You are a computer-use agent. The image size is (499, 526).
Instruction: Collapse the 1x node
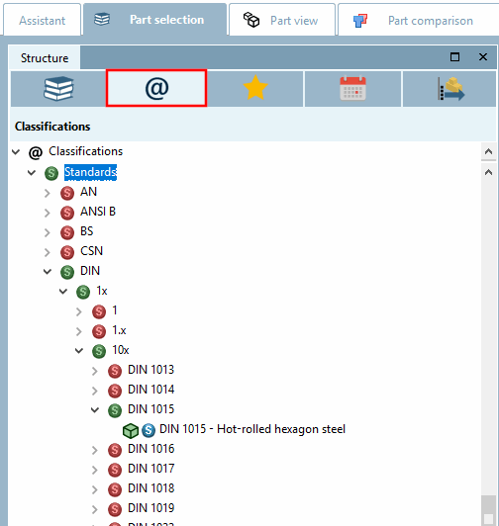[63, 291]
